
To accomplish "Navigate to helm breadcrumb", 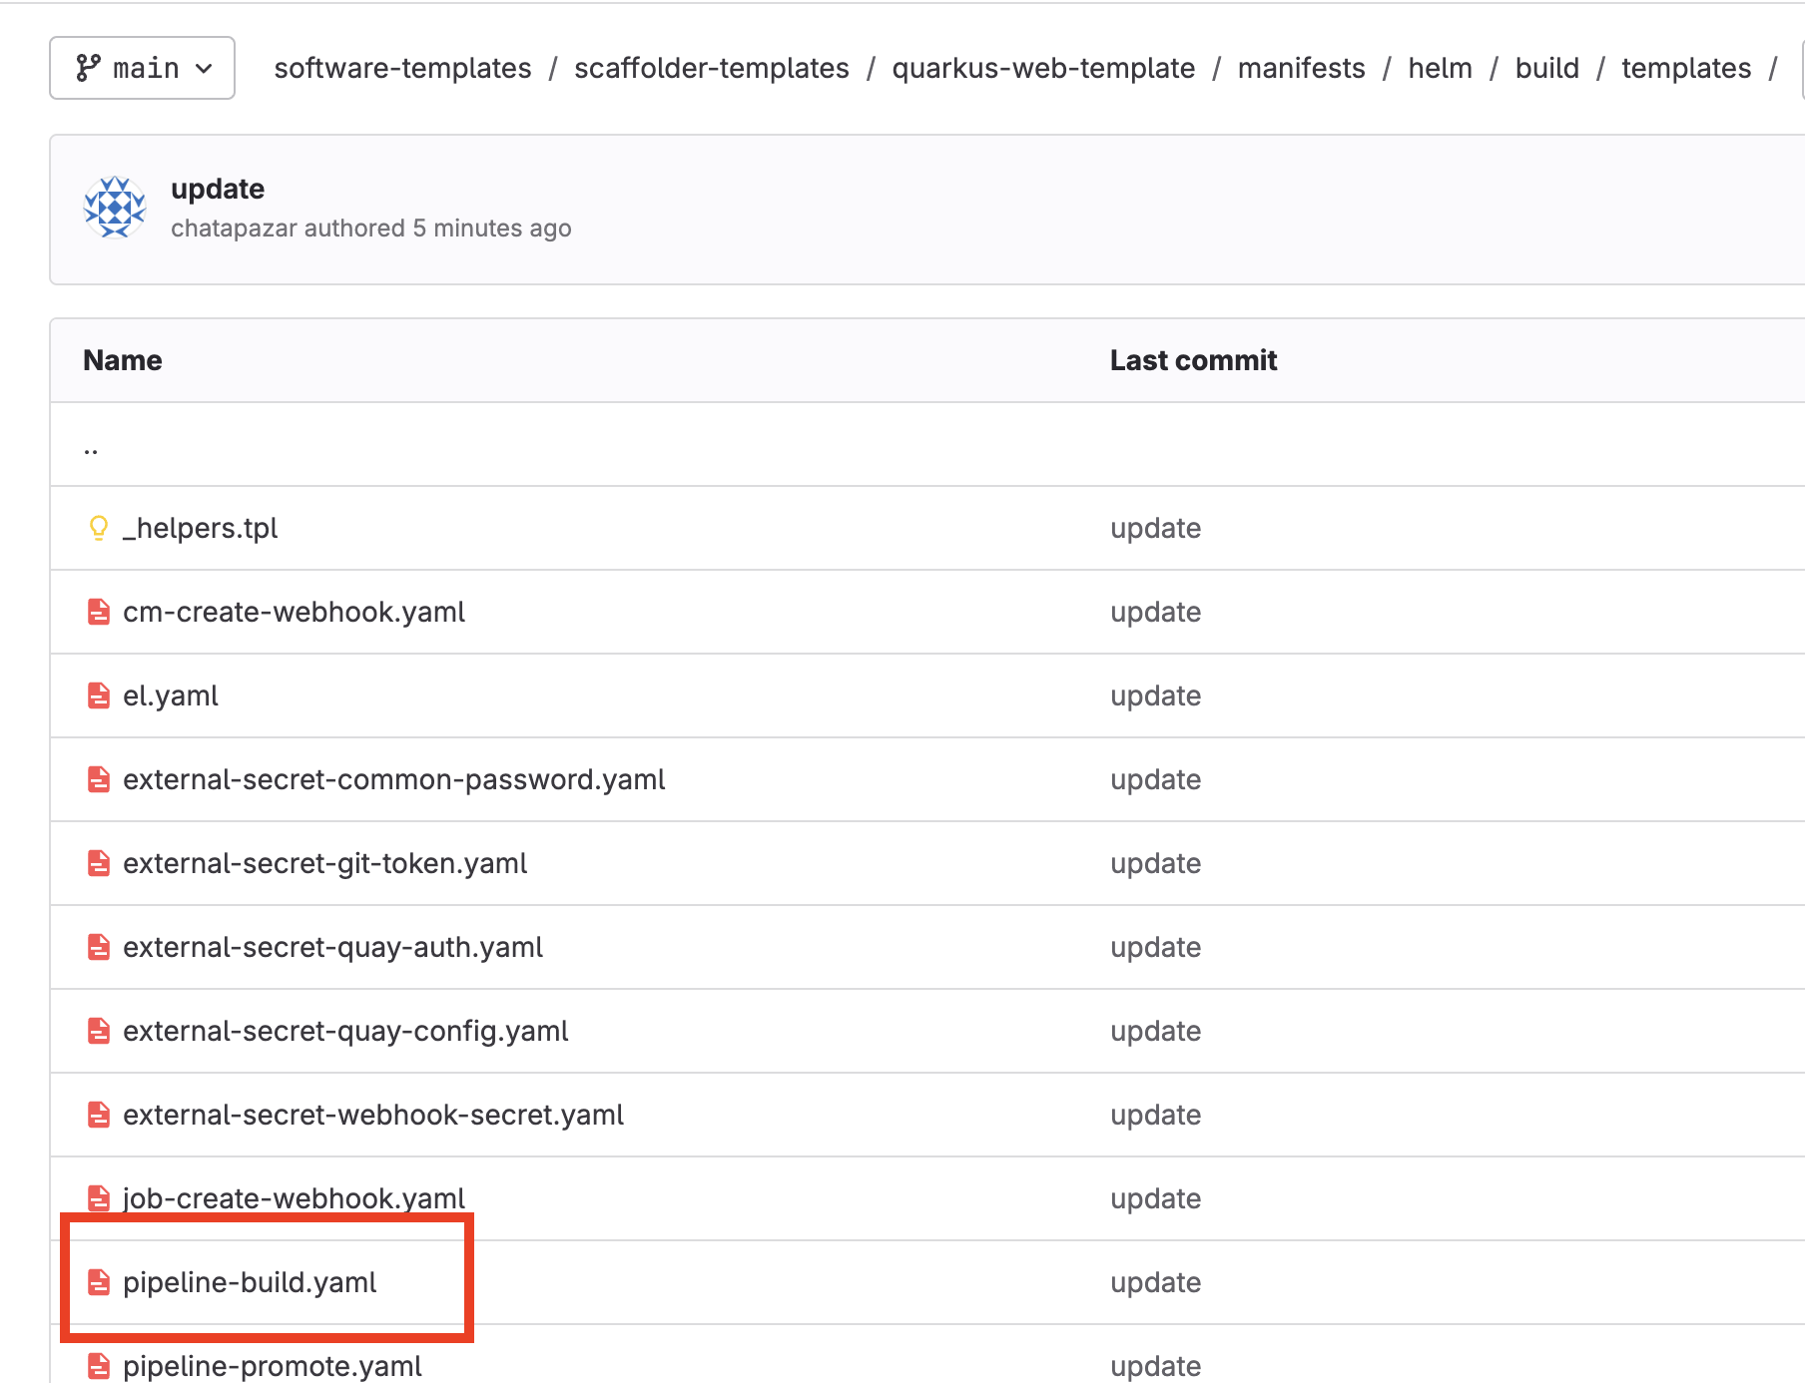I will [1440, 68].
